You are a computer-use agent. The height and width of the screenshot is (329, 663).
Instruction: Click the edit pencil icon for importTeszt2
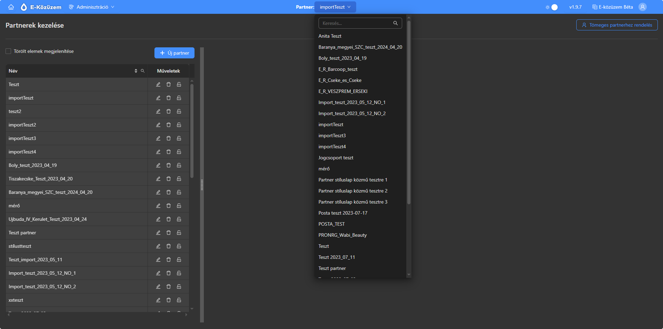tap(158, 125)
